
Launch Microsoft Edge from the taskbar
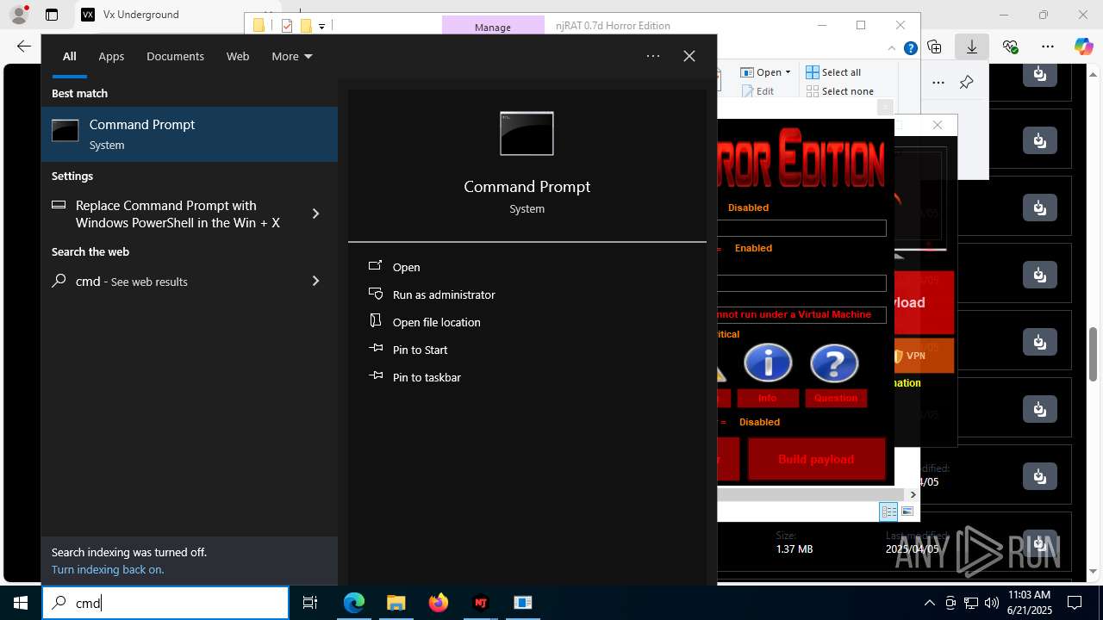[x=354, y=603]
